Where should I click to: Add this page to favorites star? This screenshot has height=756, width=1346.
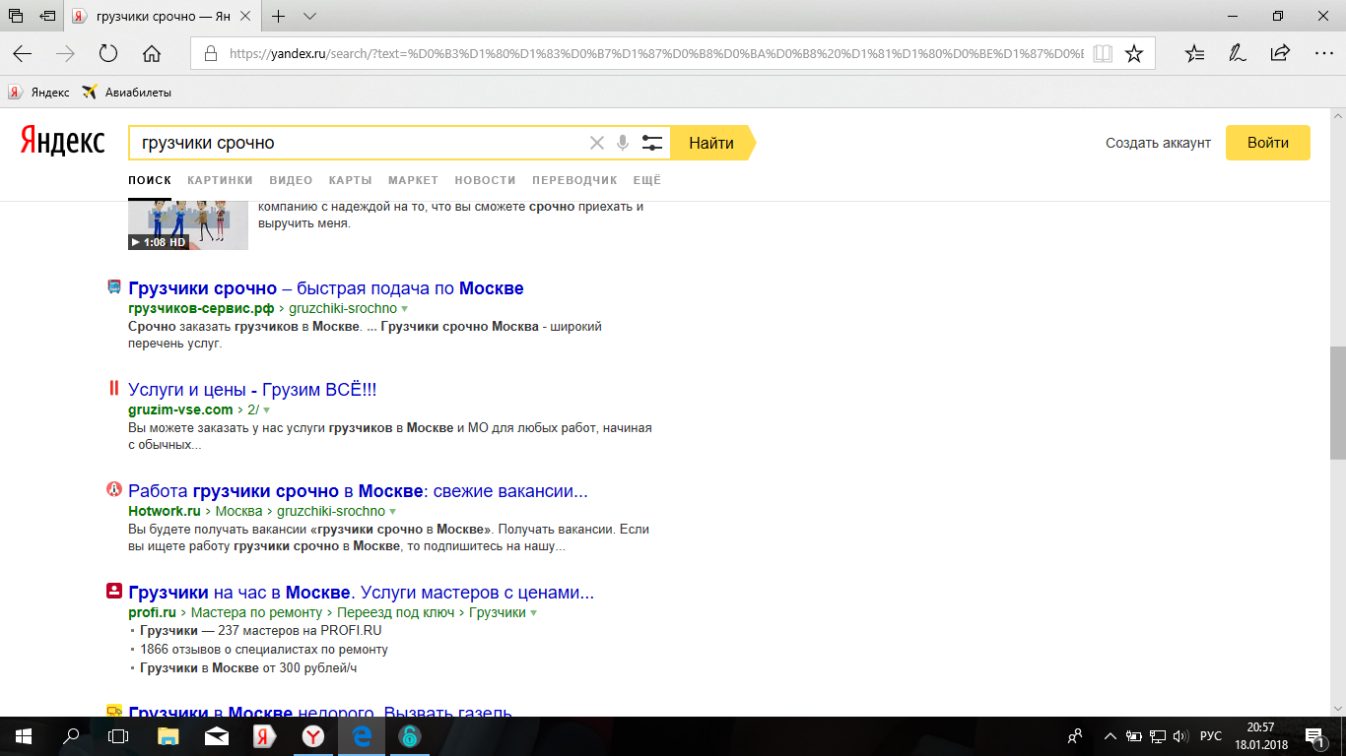tap(1134, 54)
